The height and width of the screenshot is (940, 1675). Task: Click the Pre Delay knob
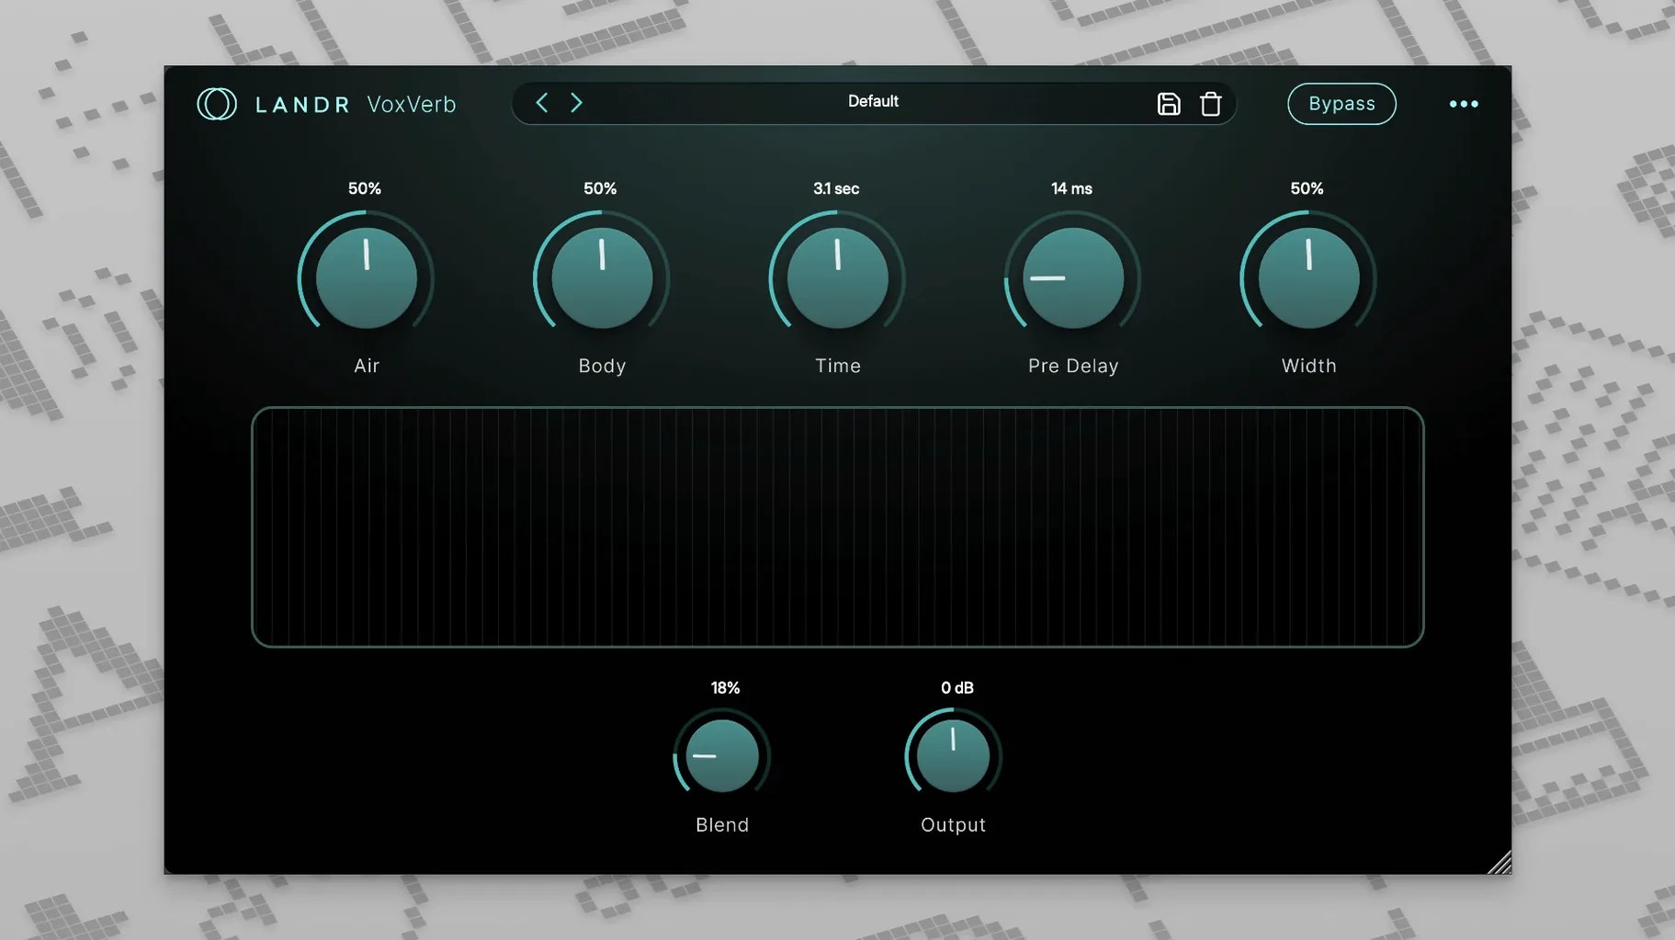coord(1072,277)
